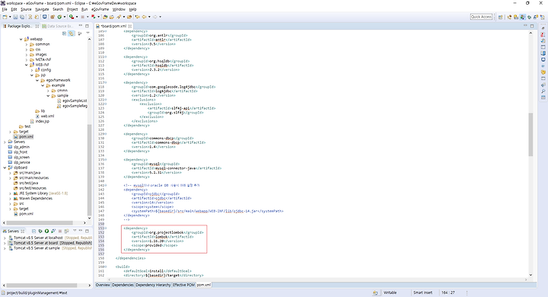This screenshot has width=548, height=297.
Task: Close the board/pom.xml editor tab
Action: 130,26
